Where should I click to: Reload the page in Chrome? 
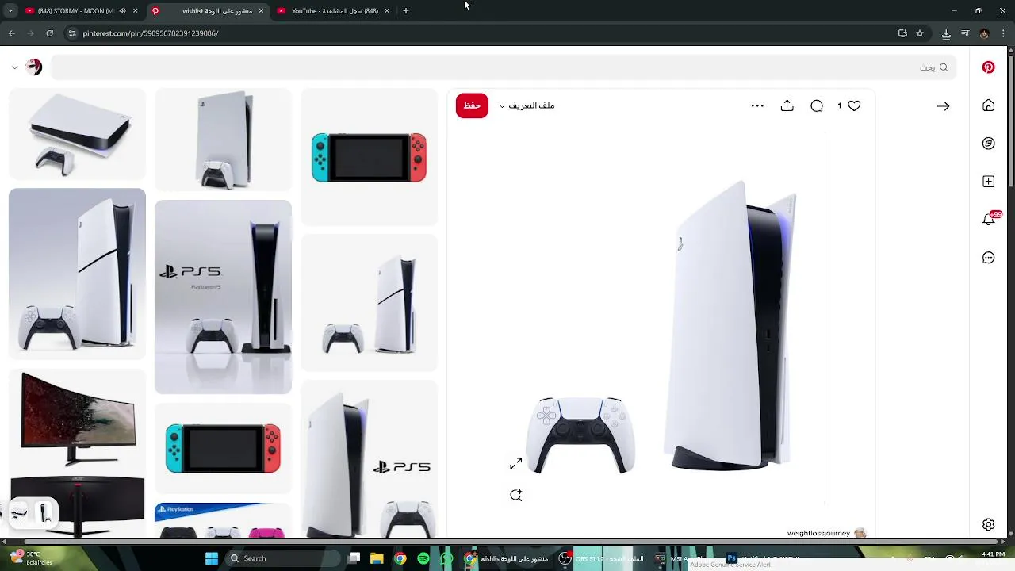point(49,33)
